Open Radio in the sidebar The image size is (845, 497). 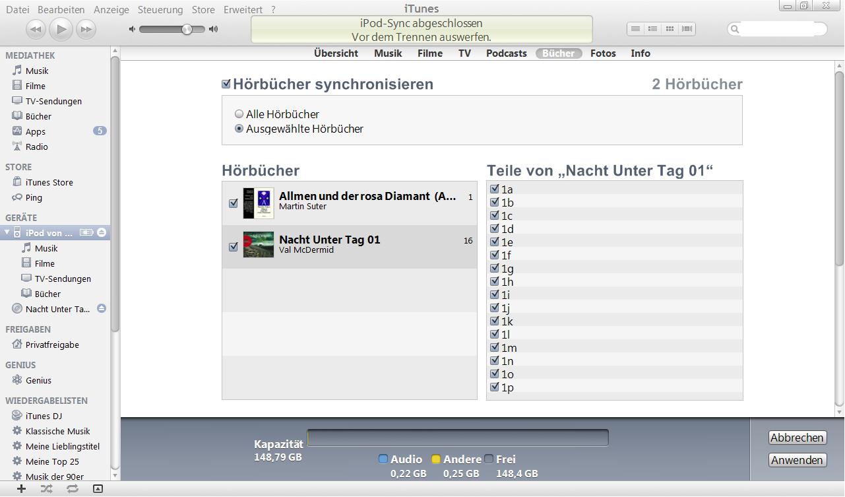(x=36, y=147)
